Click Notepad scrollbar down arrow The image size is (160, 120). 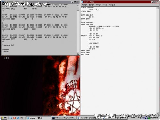point(157,113)
